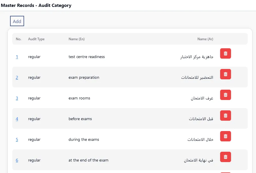Open record number 6
The width and height of the screenshot is (256, 173).
pos(17,160)
